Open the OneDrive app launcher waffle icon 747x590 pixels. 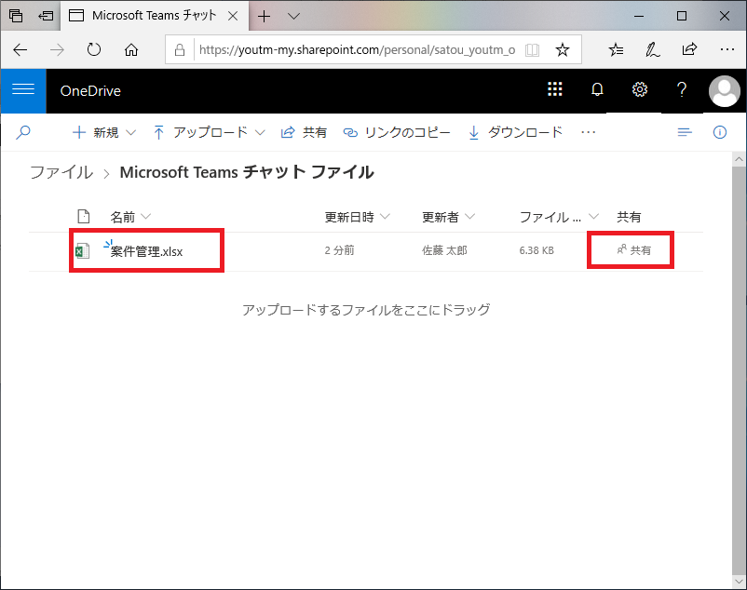(x=554, y=89)
